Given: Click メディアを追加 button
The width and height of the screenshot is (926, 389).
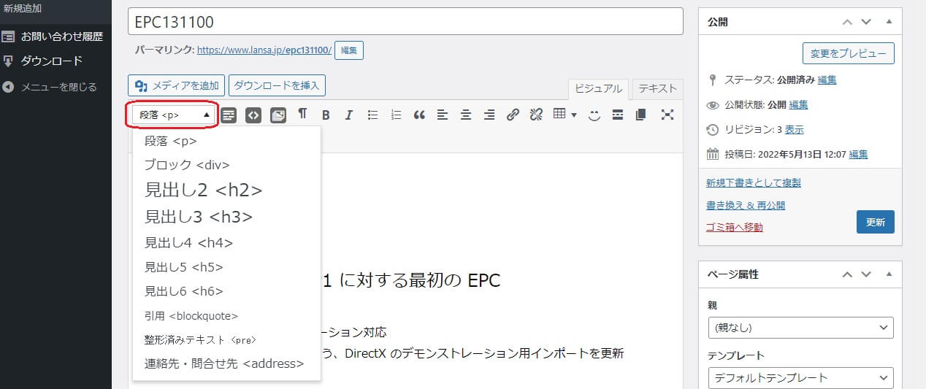Looking at the screenshot, I should tap(176, 85).
